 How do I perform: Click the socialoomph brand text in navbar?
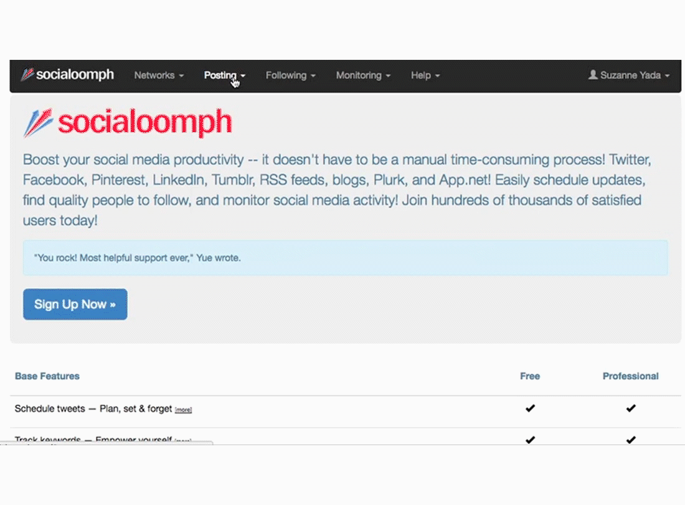tap(75, 74)
